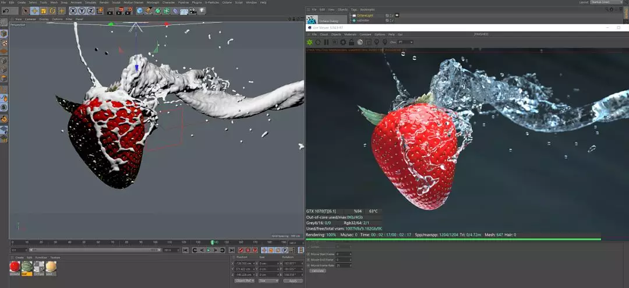
Task: Select the OctSpe checkered material
Action: click(39, 267)
